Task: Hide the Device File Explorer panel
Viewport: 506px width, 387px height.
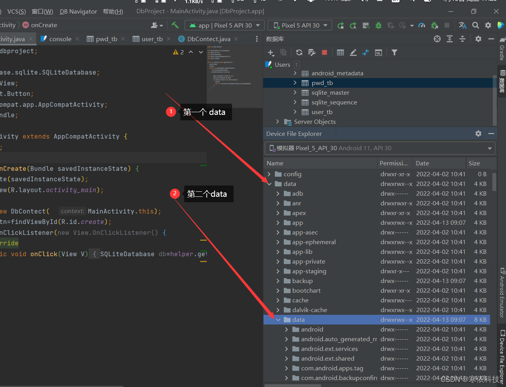Action: (491, 134)
